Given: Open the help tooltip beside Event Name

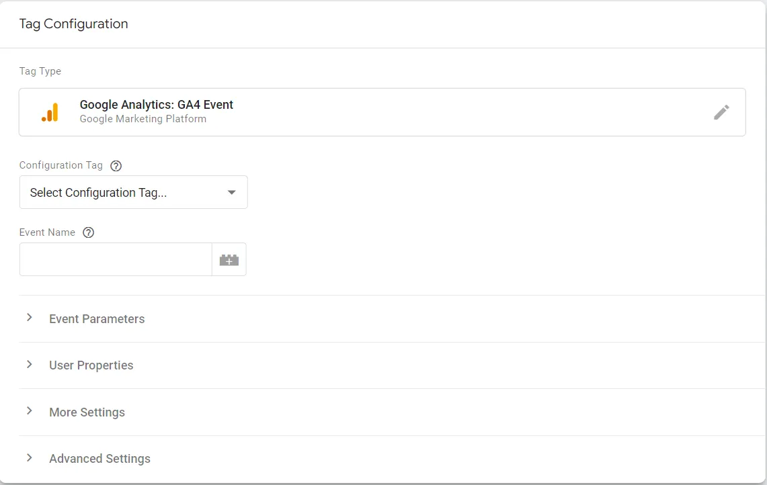Looking at the screenshot, I should point(88,232).
